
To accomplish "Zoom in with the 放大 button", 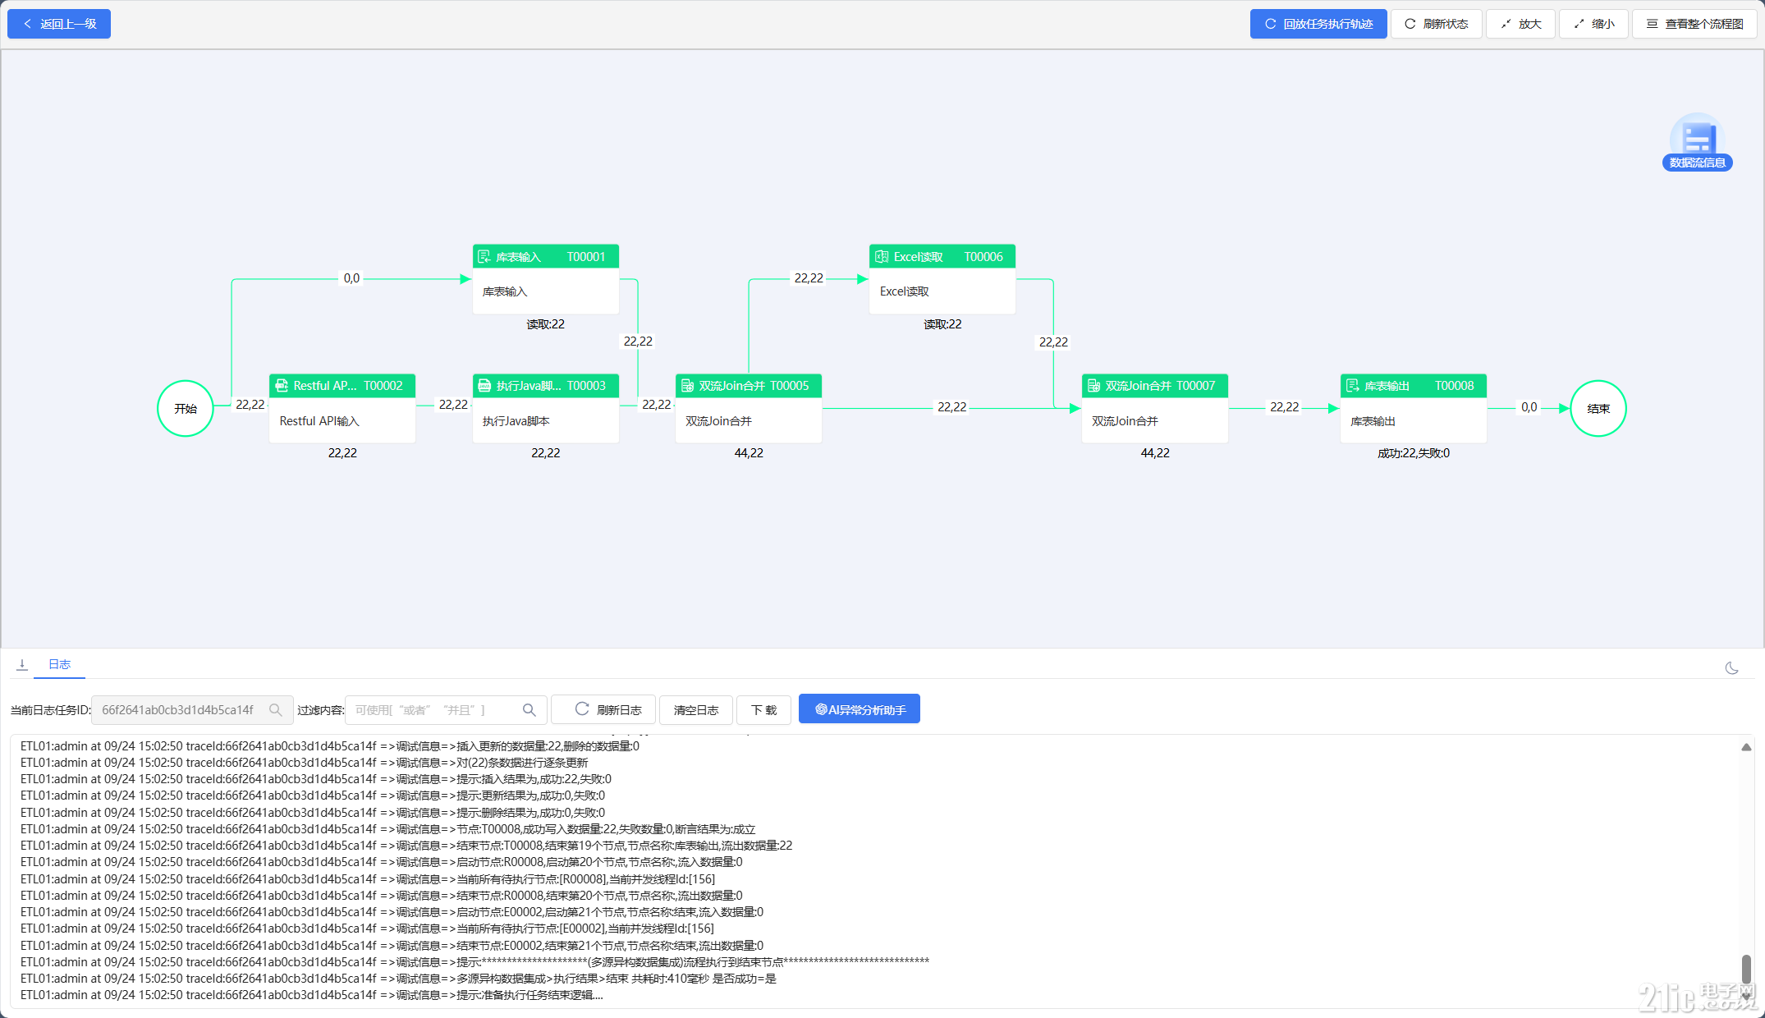I will pyautogui.click(x=1520, y=24).
